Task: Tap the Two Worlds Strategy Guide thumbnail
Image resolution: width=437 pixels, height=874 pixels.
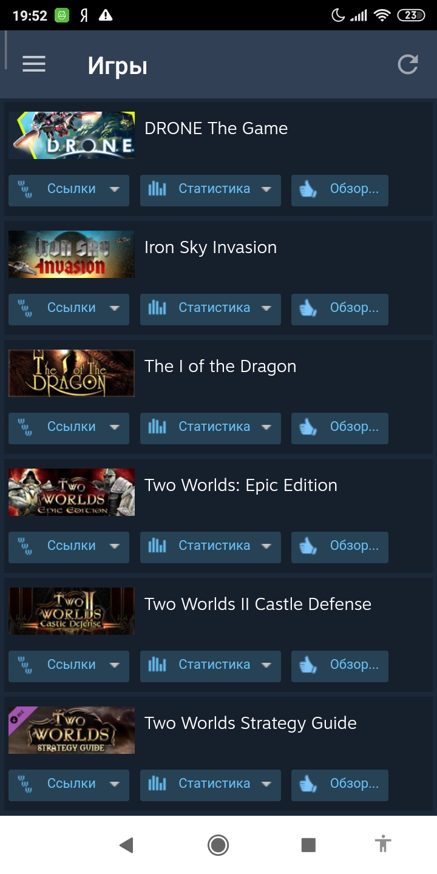Action: click(x=72, y=730)
